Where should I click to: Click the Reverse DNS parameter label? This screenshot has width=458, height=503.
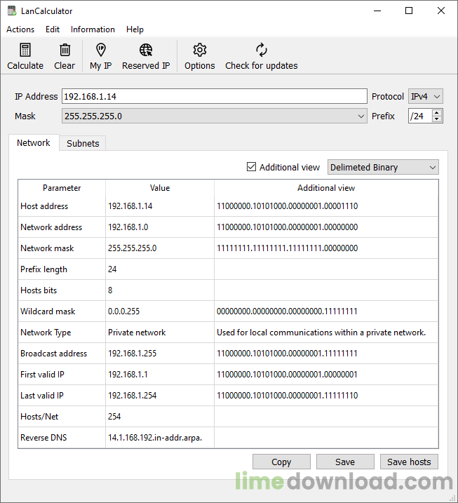click(43, 438)
